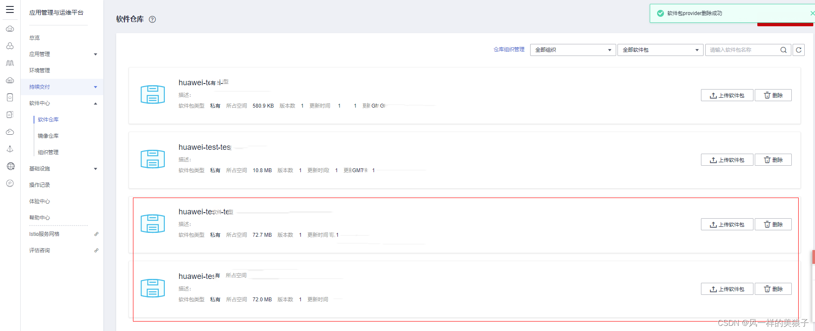
Task: Open the 全部软件包 dropdown
Action: [x=661, y=50]
